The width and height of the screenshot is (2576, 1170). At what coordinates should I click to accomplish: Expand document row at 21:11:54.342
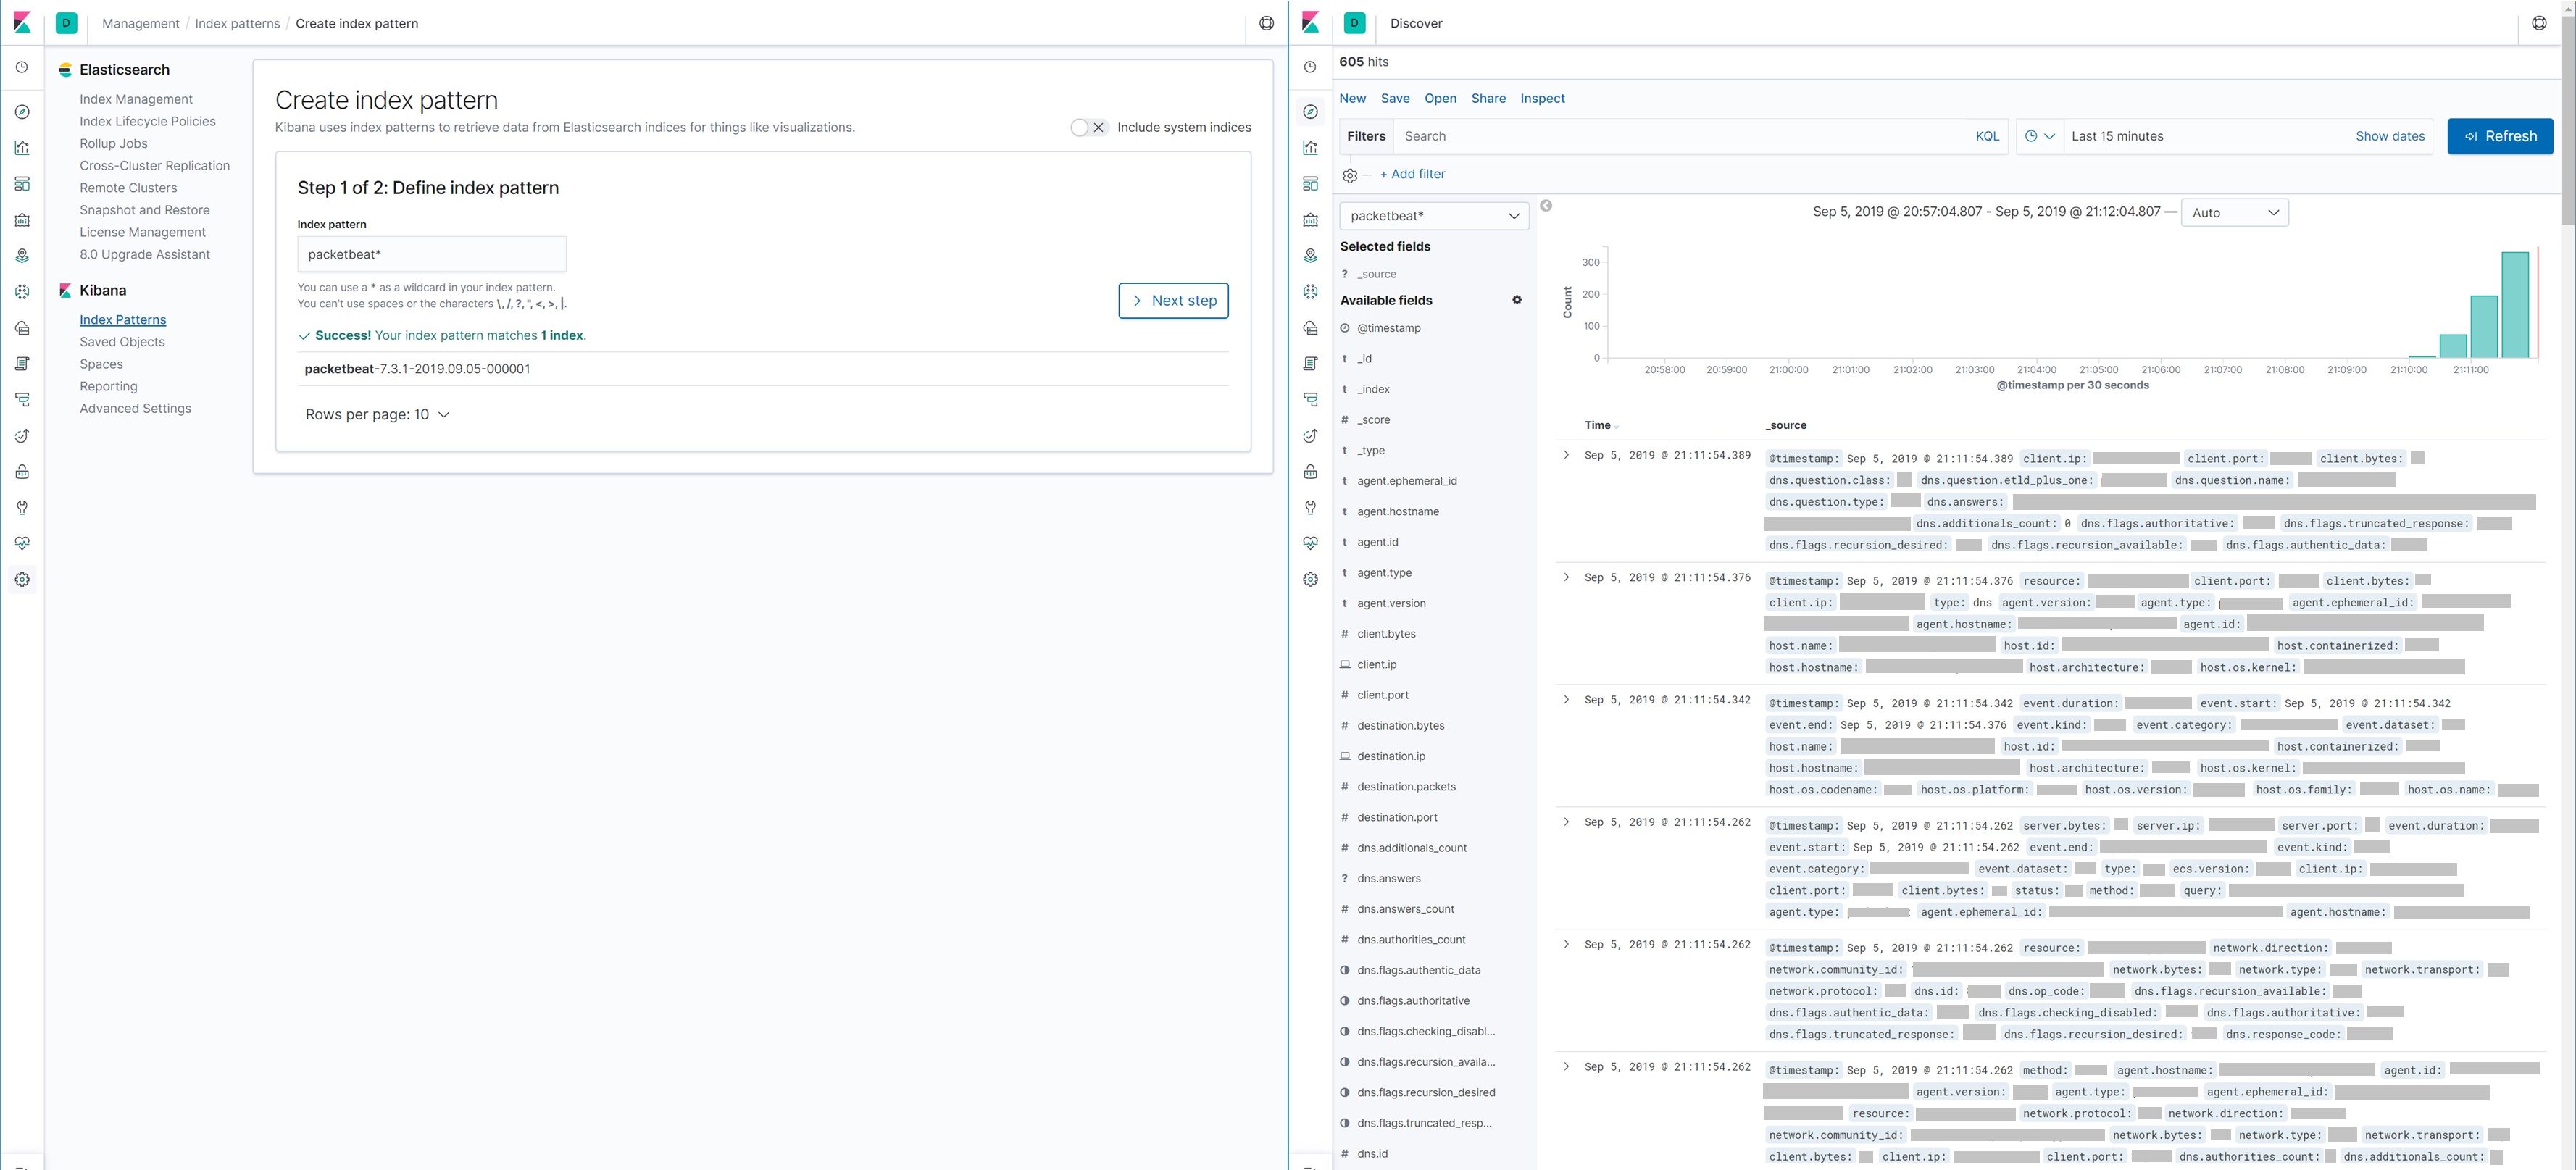pyautogui.click(x=1566, y=700)
